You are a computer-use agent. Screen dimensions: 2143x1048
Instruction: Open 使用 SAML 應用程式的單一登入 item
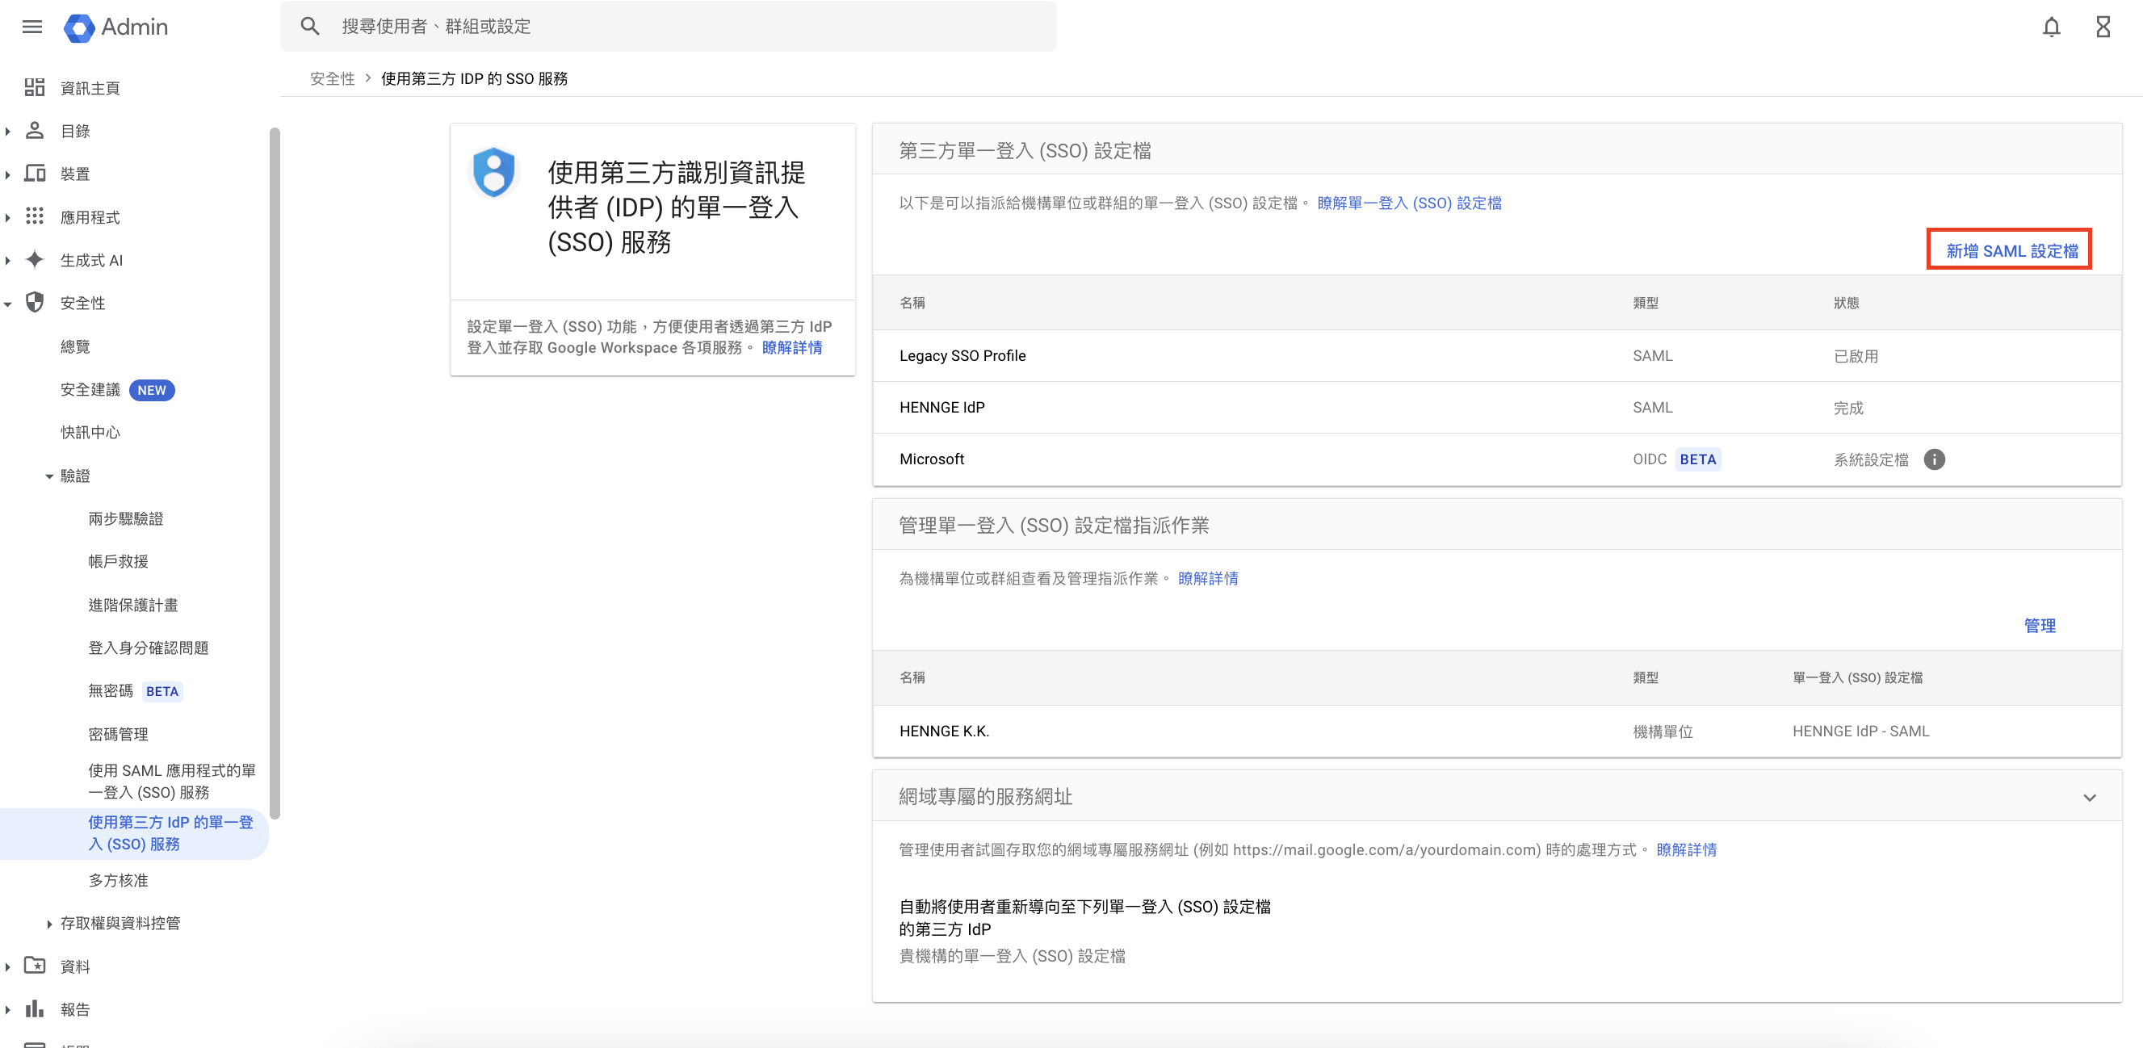(171, 781)
